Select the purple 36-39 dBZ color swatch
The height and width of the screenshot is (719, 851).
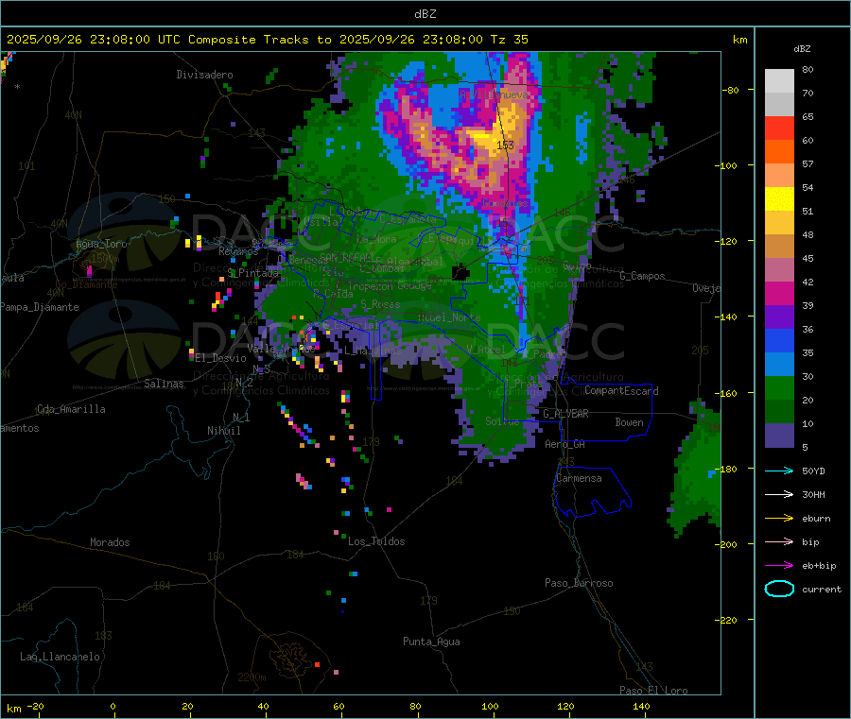click(779, 317)
